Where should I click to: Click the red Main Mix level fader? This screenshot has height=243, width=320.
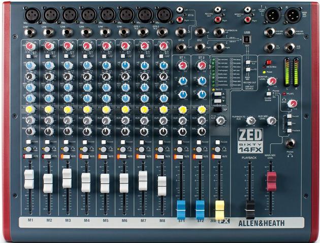click(x=271, y=181)
